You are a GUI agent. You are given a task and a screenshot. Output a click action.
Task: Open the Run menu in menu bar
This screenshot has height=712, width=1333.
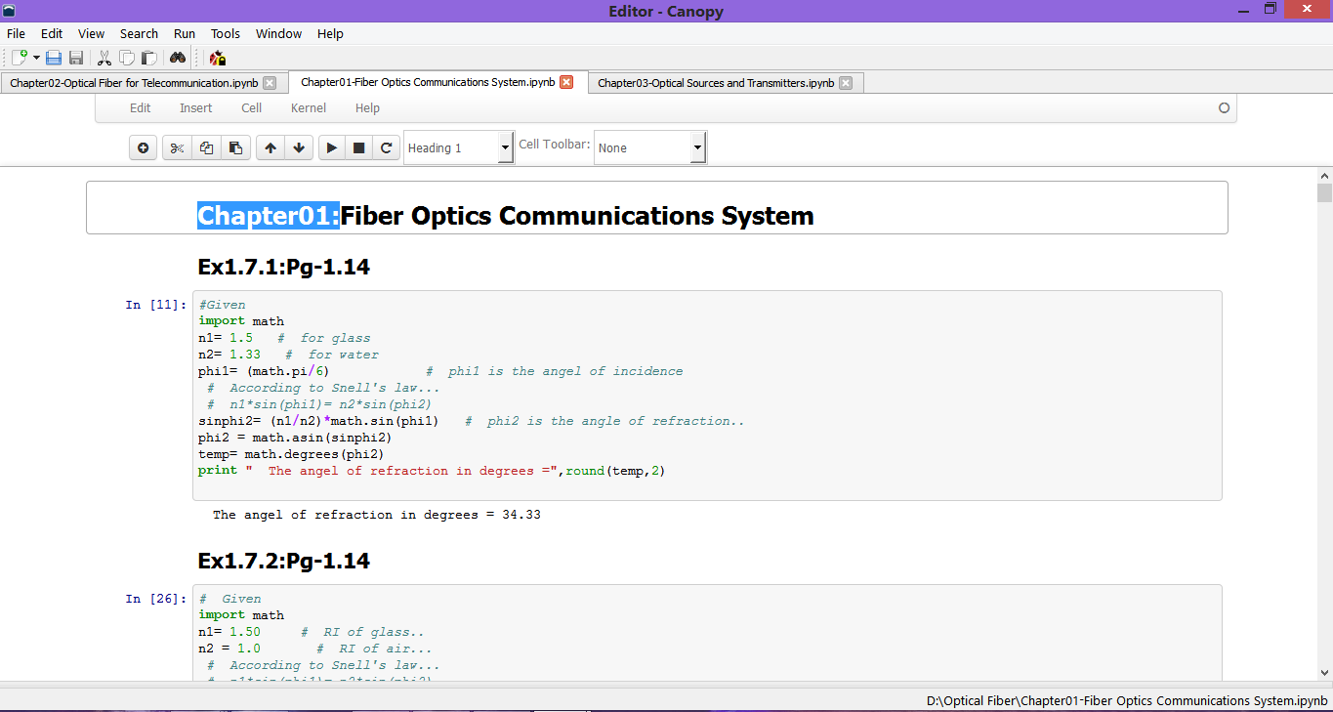click(185, 33)
